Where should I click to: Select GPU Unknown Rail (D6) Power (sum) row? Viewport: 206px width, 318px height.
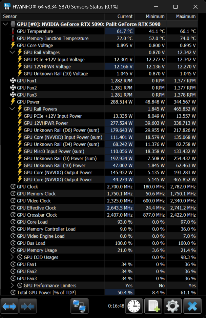click(99, 130)
